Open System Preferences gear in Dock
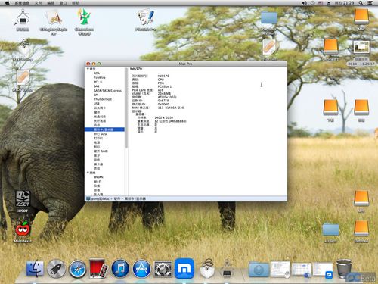Viewport: 378px width, 284px height. coord(163,269)
